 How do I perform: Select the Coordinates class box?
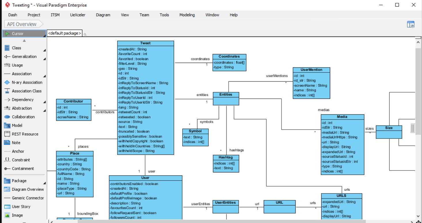tap(229, 62)
